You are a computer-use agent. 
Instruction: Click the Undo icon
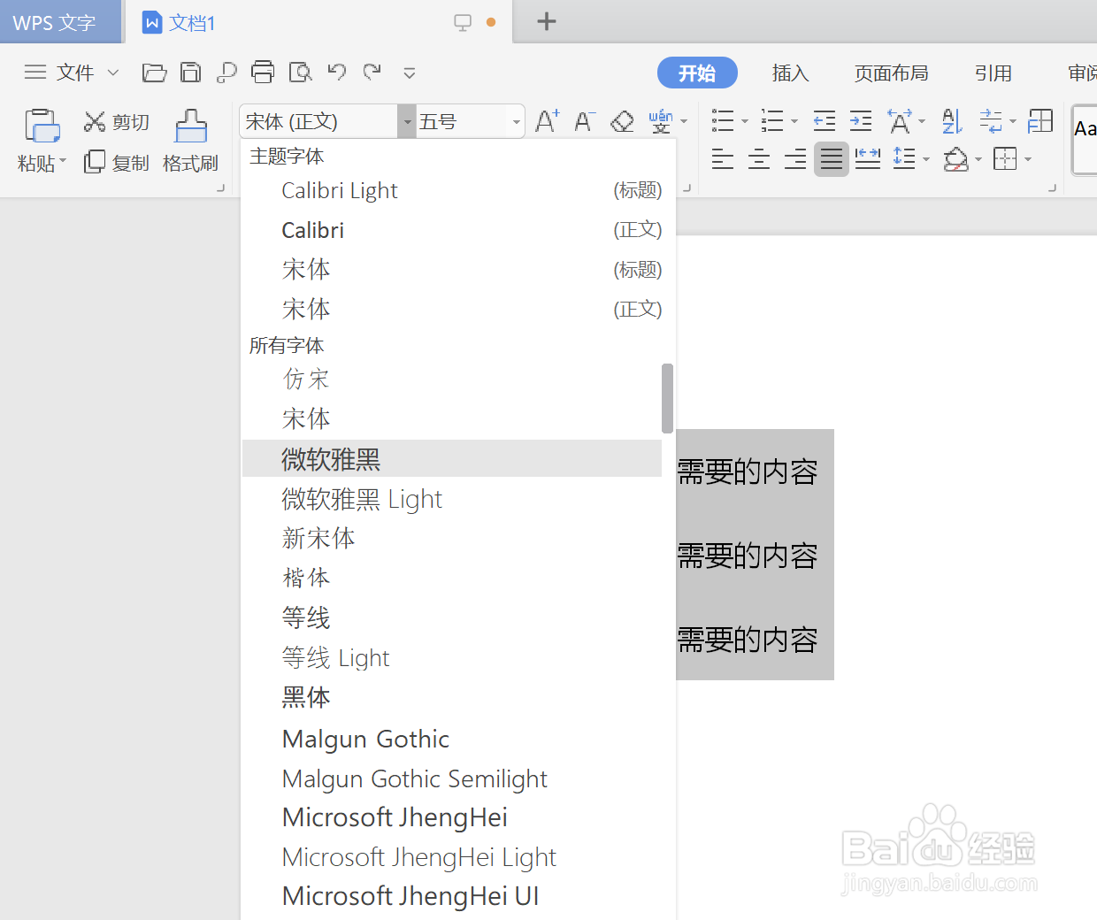click(336, 72)
